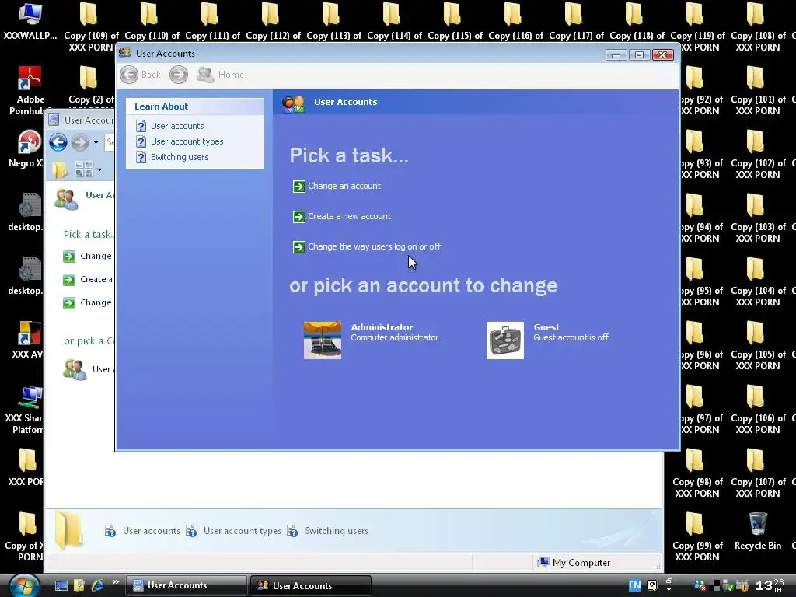Screen dimensions: 796x597
Task: Maximize the front User Accounts window
Action: point(639,55)
